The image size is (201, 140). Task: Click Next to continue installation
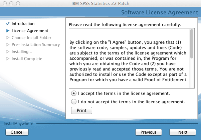coord(183,132)
